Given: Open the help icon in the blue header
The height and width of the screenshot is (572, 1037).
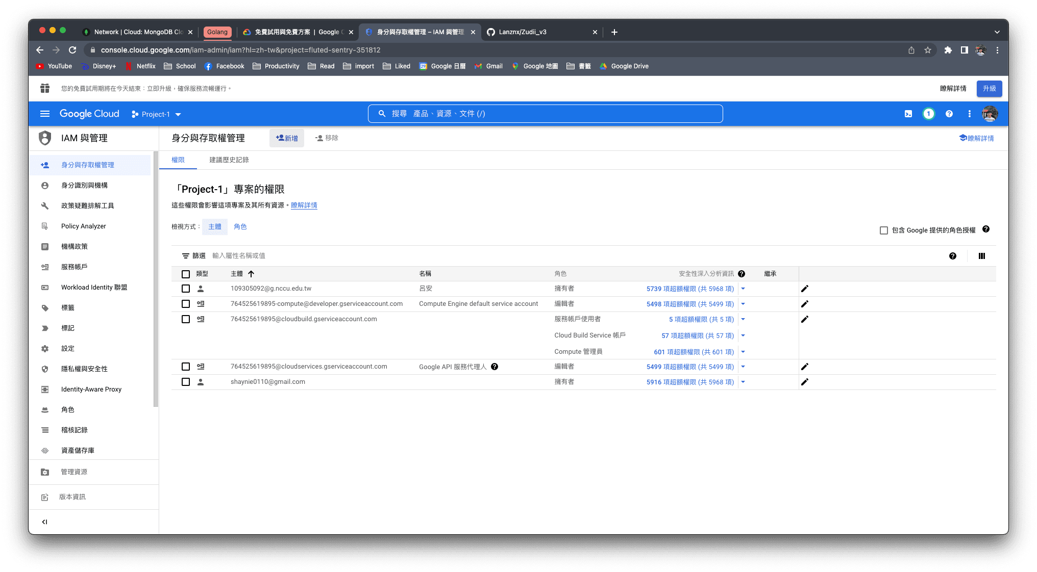Looking at the screenshot, I should click(949, 114).
